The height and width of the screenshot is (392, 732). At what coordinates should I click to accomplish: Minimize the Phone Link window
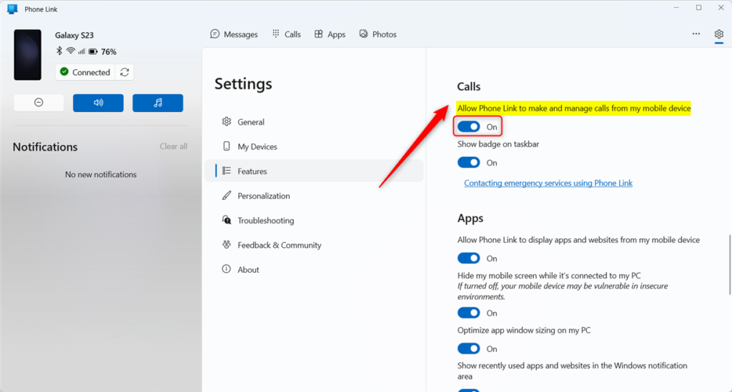676,7
